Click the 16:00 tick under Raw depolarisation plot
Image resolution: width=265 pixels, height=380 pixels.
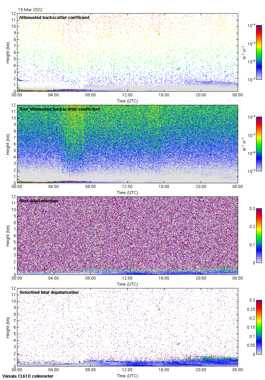click(164, 278)
